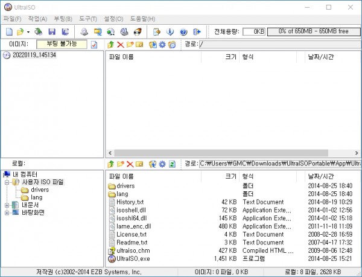The image size is (362, 277).
Task: Click the image pane horizontal scrollbar thumb
Action: (221, 153)
